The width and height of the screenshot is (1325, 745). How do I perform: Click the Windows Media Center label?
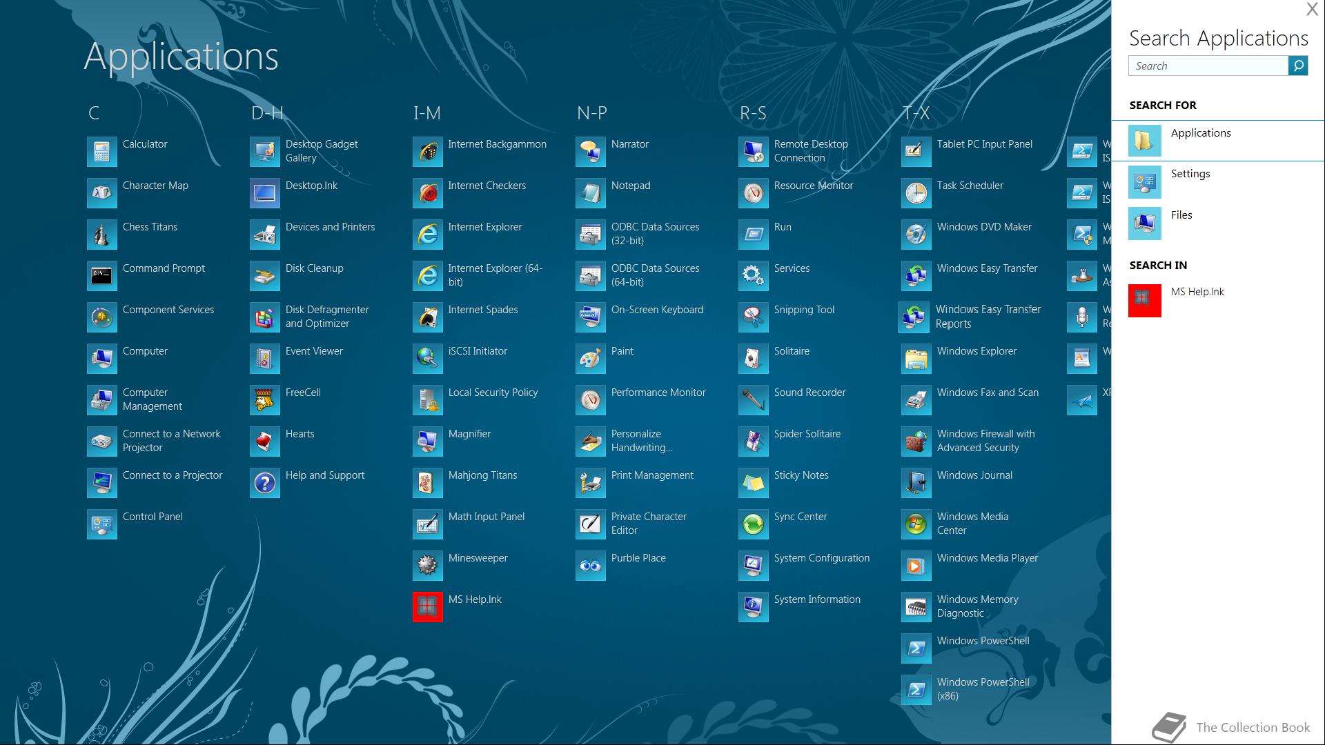coord(972,524)
